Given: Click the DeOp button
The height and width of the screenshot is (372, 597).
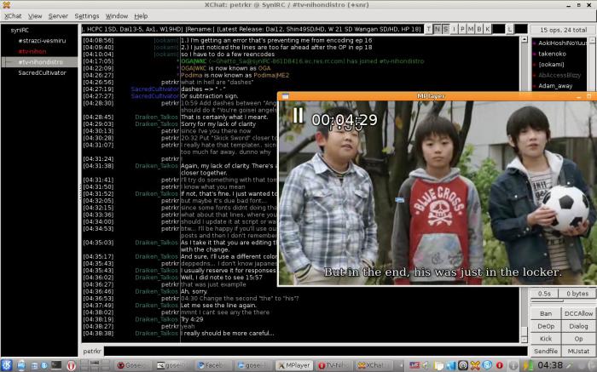Looking at the screenshot, I should (546, 326).
